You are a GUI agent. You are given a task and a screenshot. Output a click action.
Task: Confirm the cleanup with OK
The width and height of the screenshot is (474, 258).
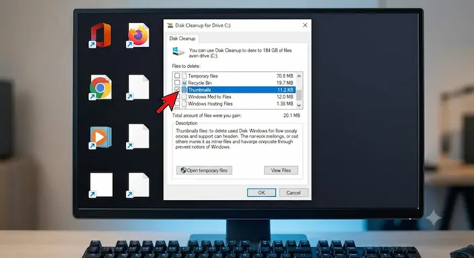point(261,193)
